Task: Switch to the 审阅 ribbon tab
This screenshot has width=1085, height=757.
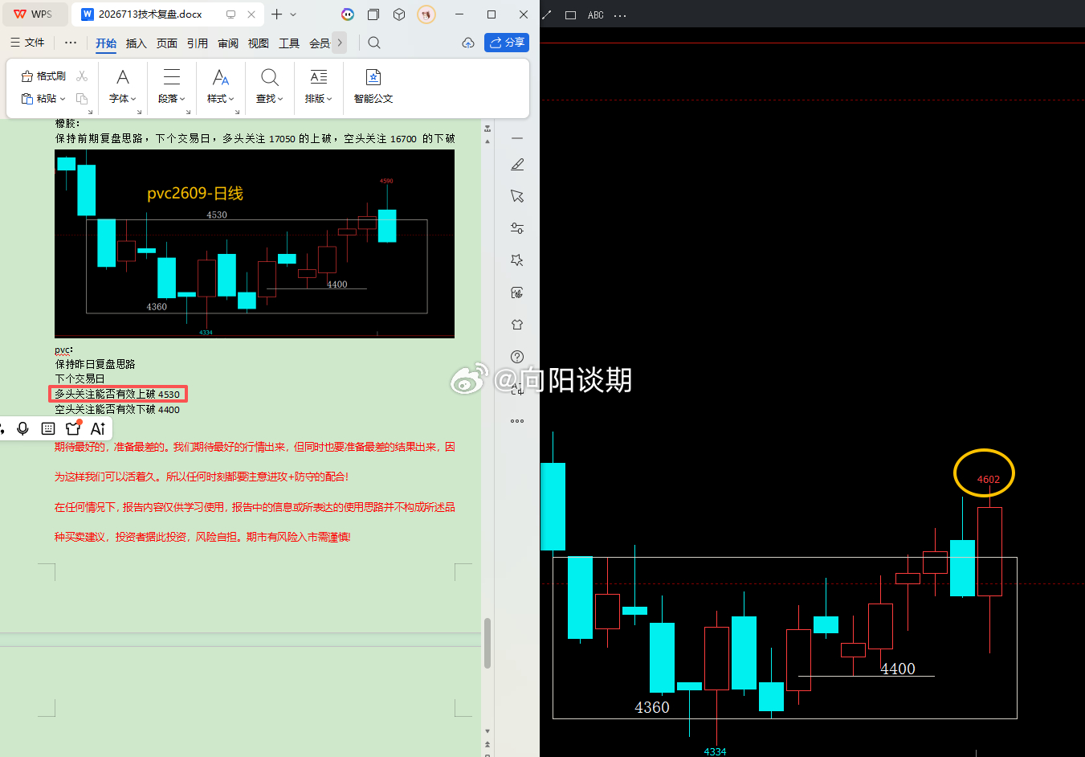Action: click(x=228, y=43)
